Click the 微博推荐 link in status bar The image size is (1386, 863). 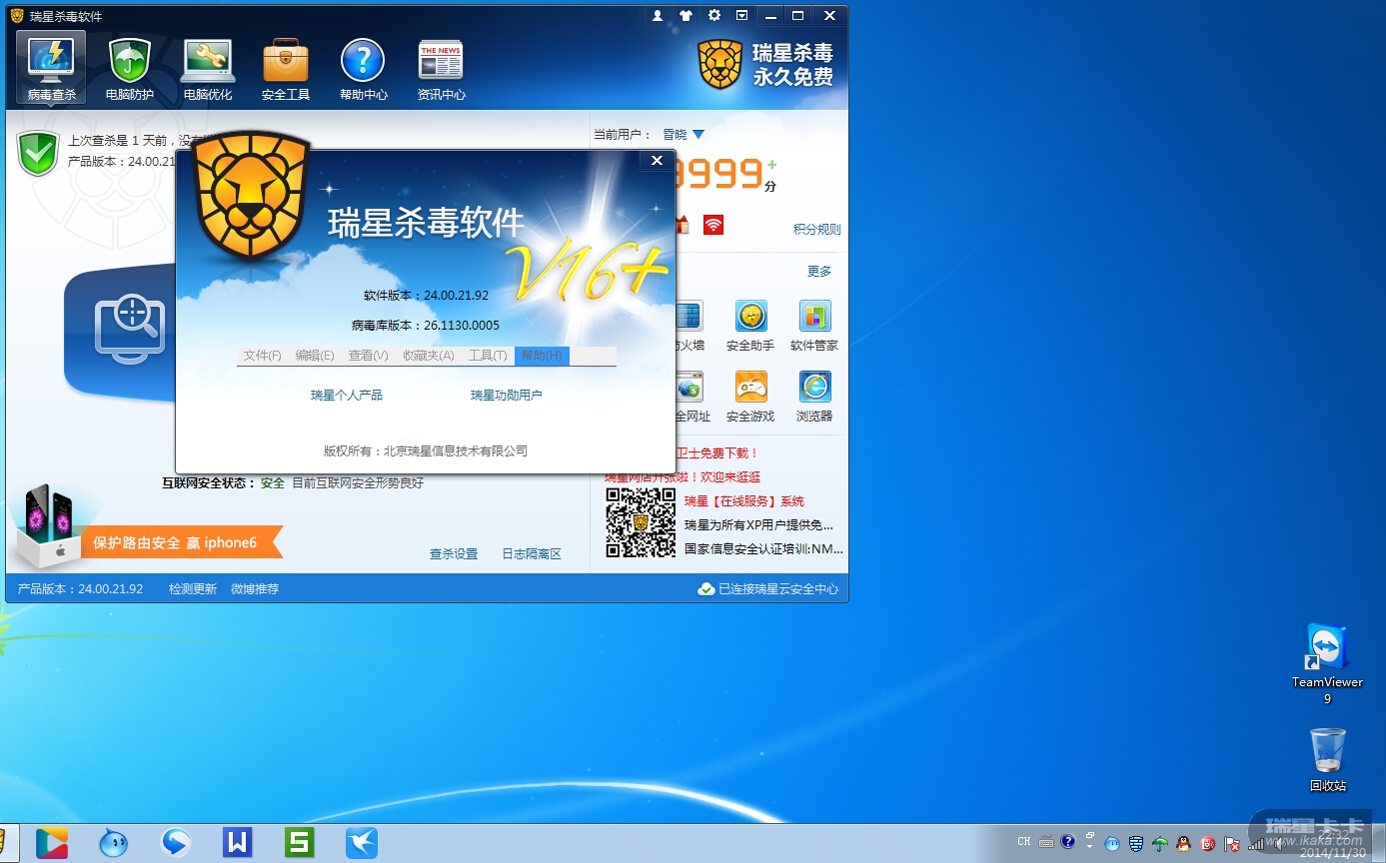point(255,589)
